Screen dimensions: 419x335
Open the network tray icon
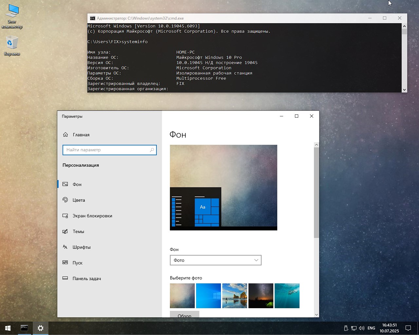[354, 328]
